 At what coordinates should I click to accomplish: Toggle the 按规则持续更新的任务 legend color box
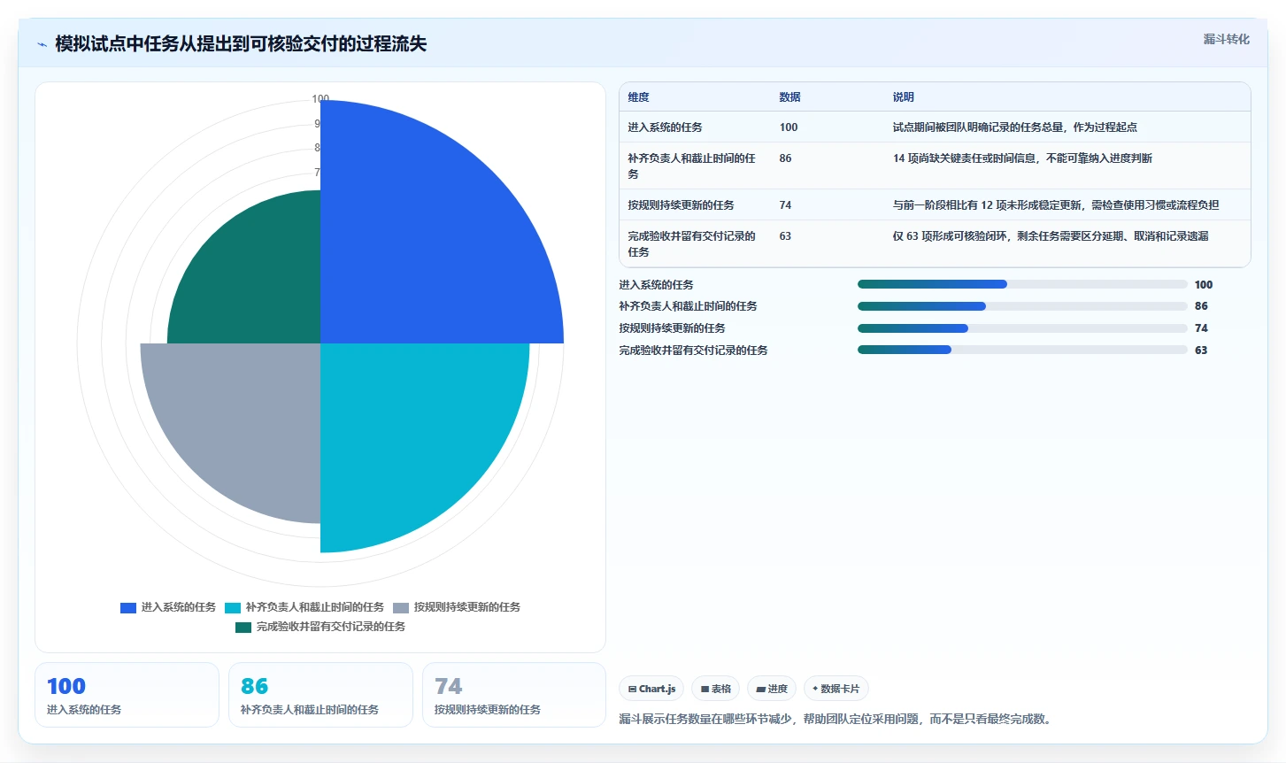[401, 607]
